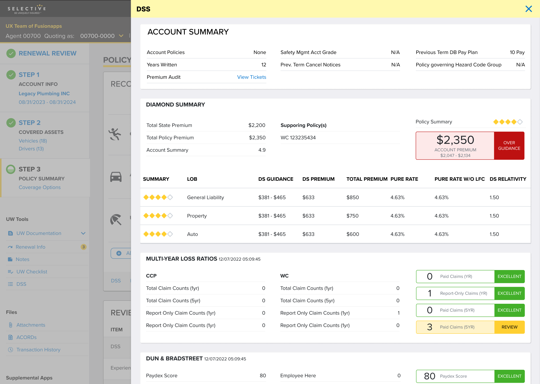Open UW Checklist in UW Tools
Image resolution: width=540 pixels, height=384 pixels.
pyautogui.click(x=32, y=272)
